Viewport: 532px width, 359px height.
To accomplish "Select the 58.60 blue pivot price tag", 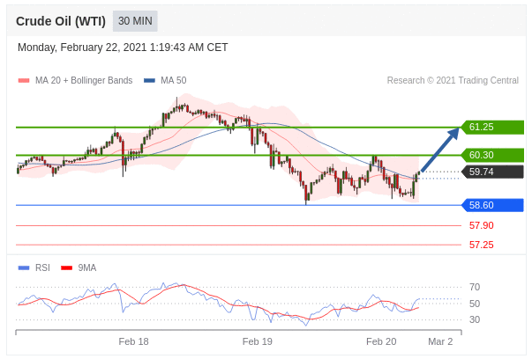I will pyautogui.click(x=492, y=205).
